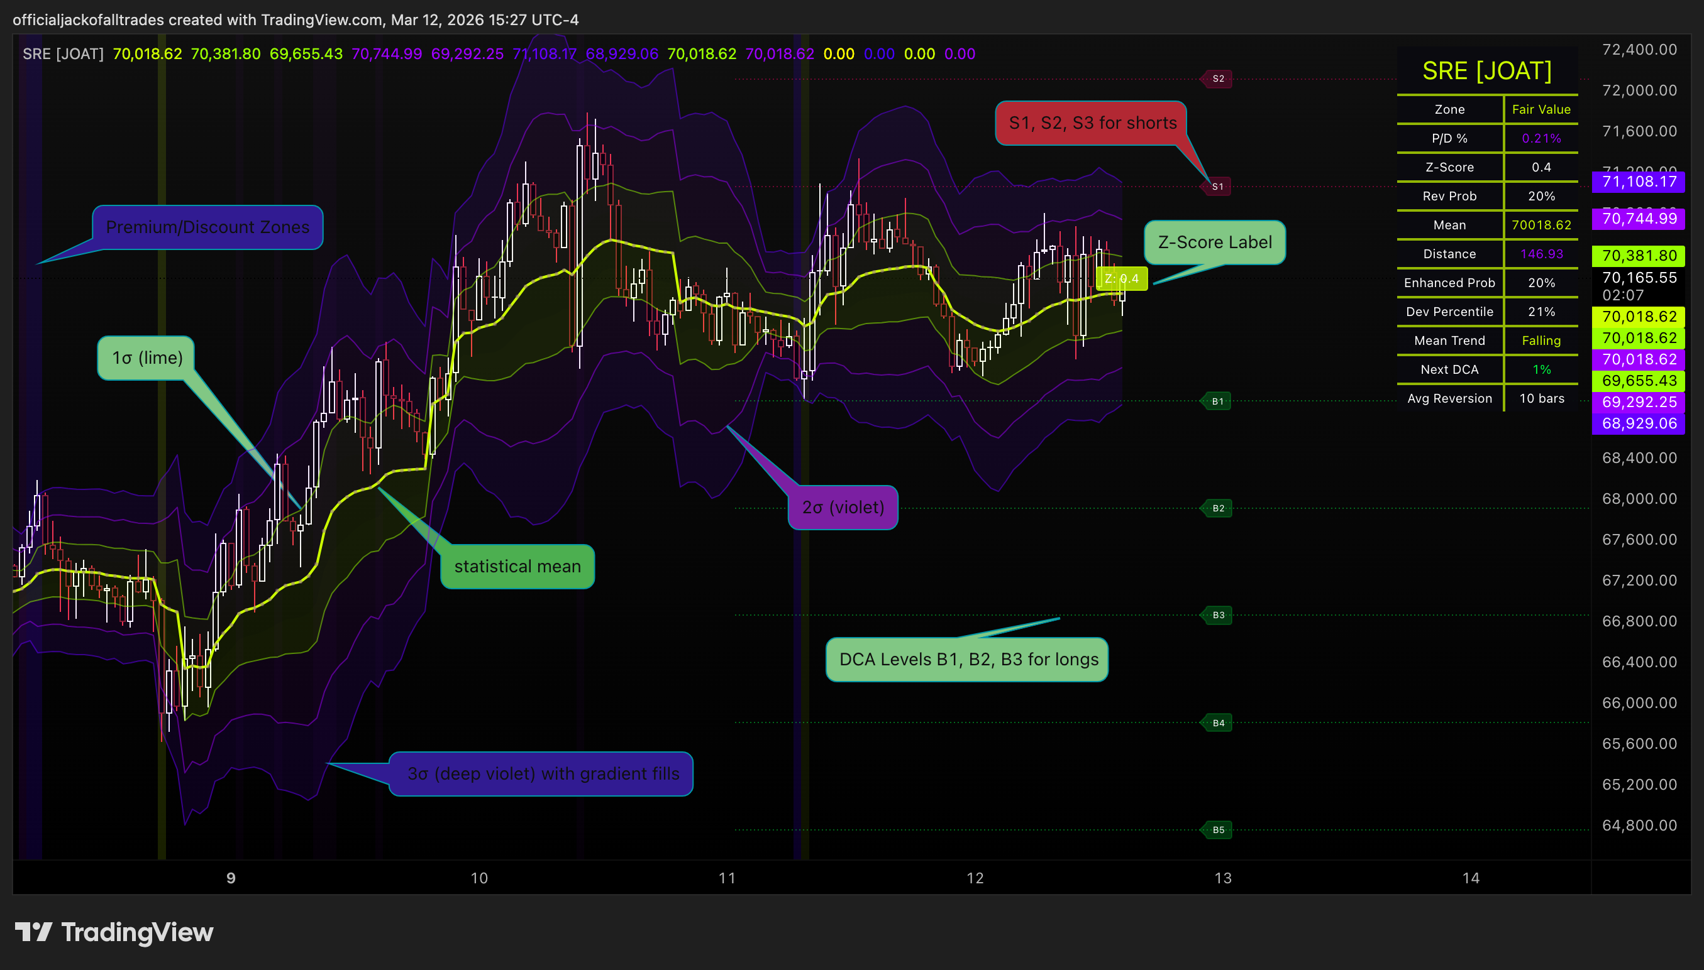This screenshot has width=1704, height=970.
Task: Click the 'Zone' row label in table
Action: [x=1449, y=109]
